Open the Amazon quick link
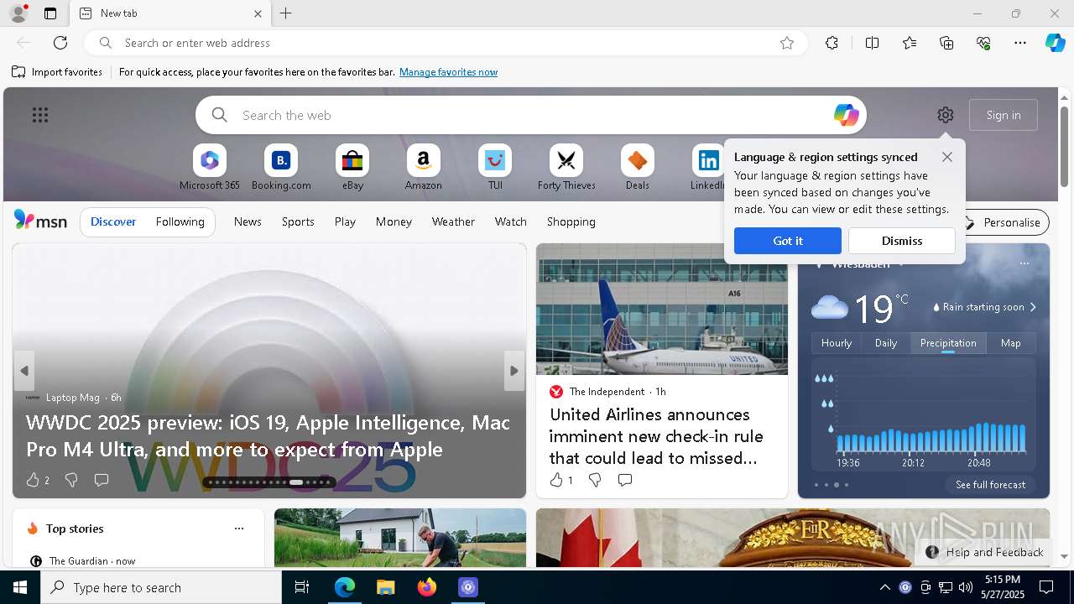This screenshot has height=604, width=1074. [x=424, y=168]
